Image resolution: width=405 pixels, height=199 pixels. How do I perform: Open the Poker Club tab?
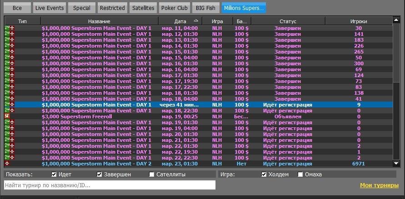[x=175, y=8]
